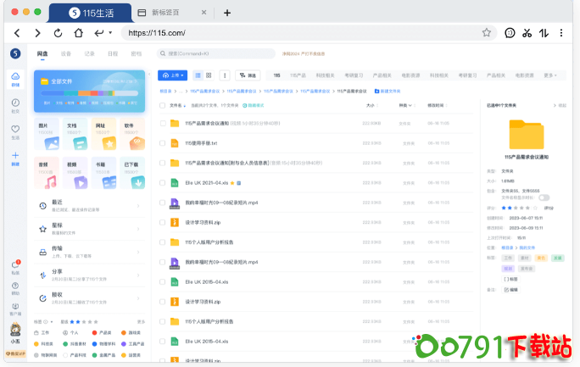Bookmark page with star in address bar

point(487,33)
